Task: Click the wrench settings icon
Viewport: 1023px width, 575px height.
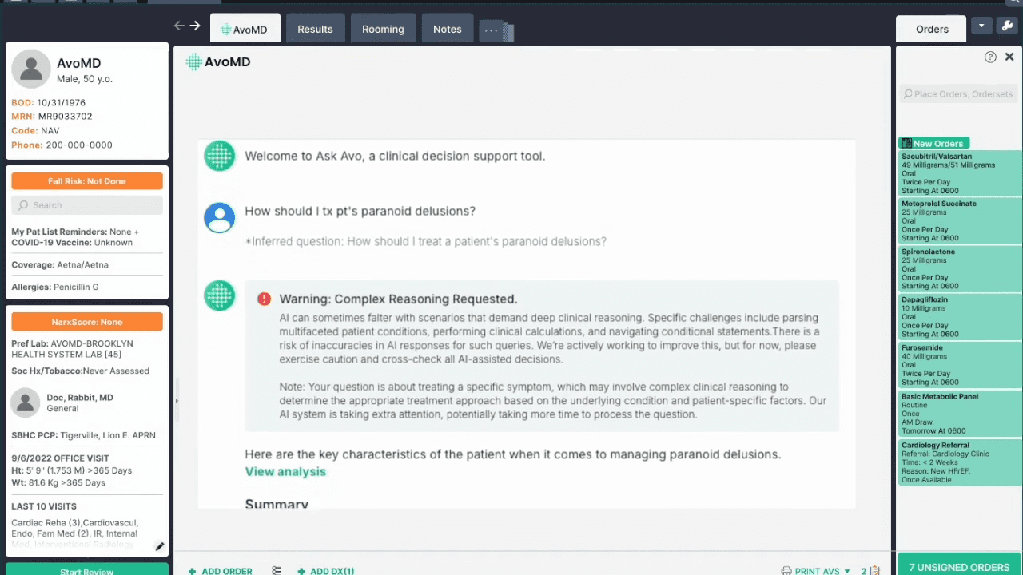Action: tap(1007, 26)
